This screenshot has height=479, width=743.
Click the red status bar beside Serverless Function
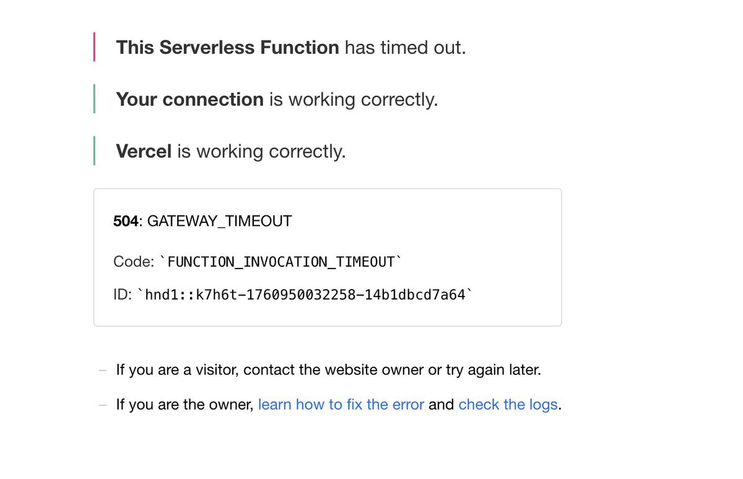[x=94, y=47]
